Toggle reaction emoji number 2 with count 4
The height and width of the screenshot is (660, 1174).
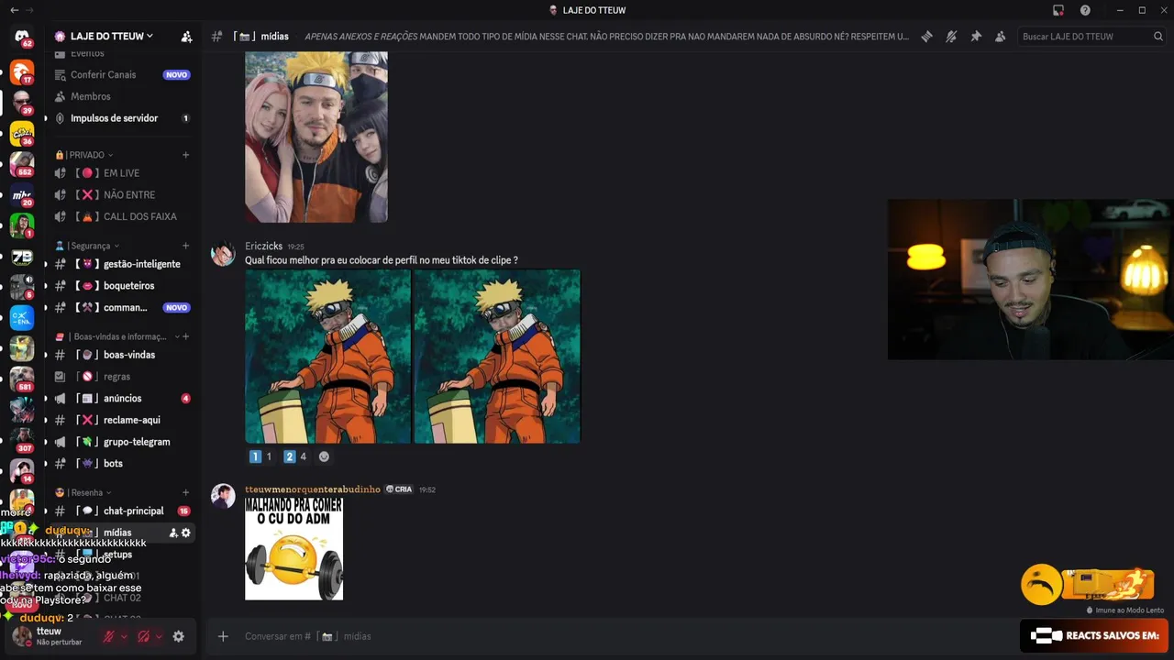point(295,456)
